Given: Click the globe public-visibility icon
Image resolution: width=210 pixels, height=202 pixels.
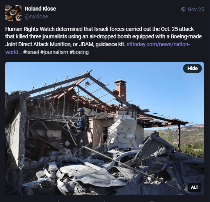Looking at the screenshot, I should pyautogui.click(x=183, y=9).
